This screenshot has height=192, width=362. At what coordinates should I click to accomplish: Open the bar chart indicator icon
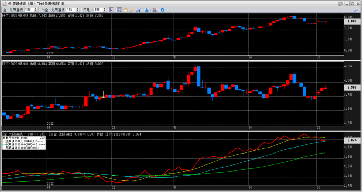coord(146,10)
